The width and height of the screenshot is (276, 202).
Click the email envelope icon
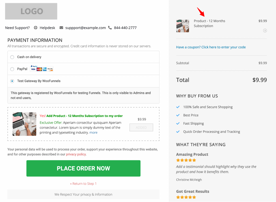tap(61, 28)
